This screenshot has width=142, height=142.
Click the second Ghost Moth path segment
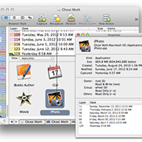(x=59, y=122)
